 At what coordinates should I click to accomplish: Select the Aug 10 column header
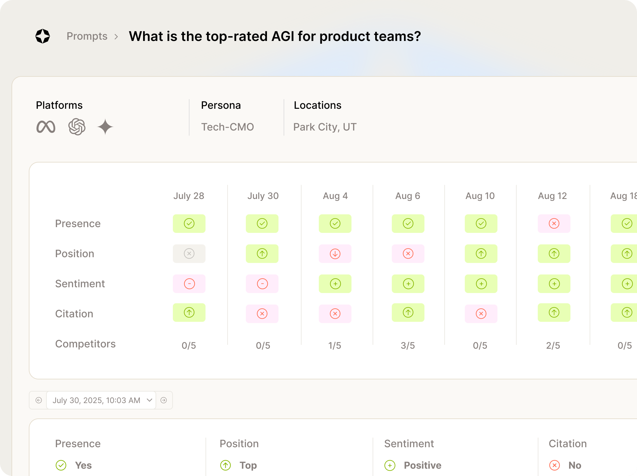[x=480, y=196]
